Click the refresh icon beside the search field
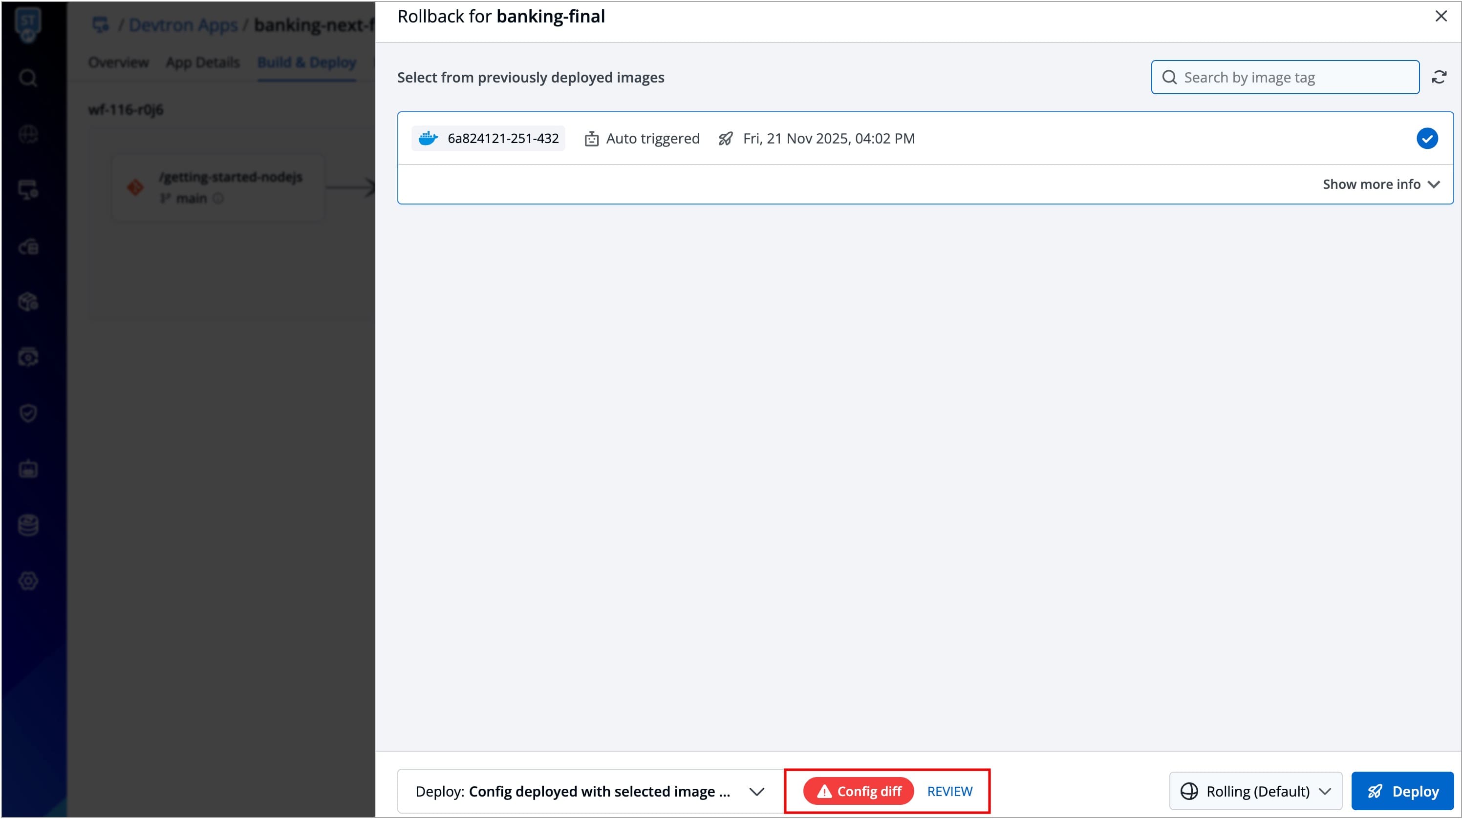The image size is (1463, 819). [x=1439, y=77]
